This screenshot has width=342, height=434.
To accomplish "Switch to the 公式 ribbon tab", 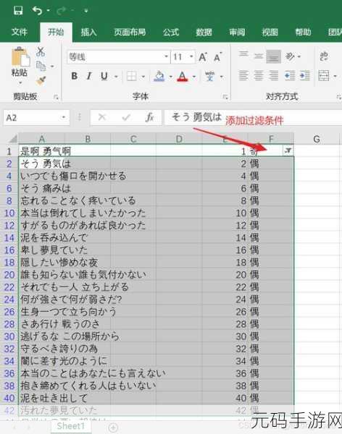I will [x=171, y=32].
